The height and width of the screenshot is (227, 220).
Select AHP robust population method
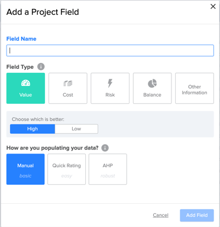click(108, 170)
